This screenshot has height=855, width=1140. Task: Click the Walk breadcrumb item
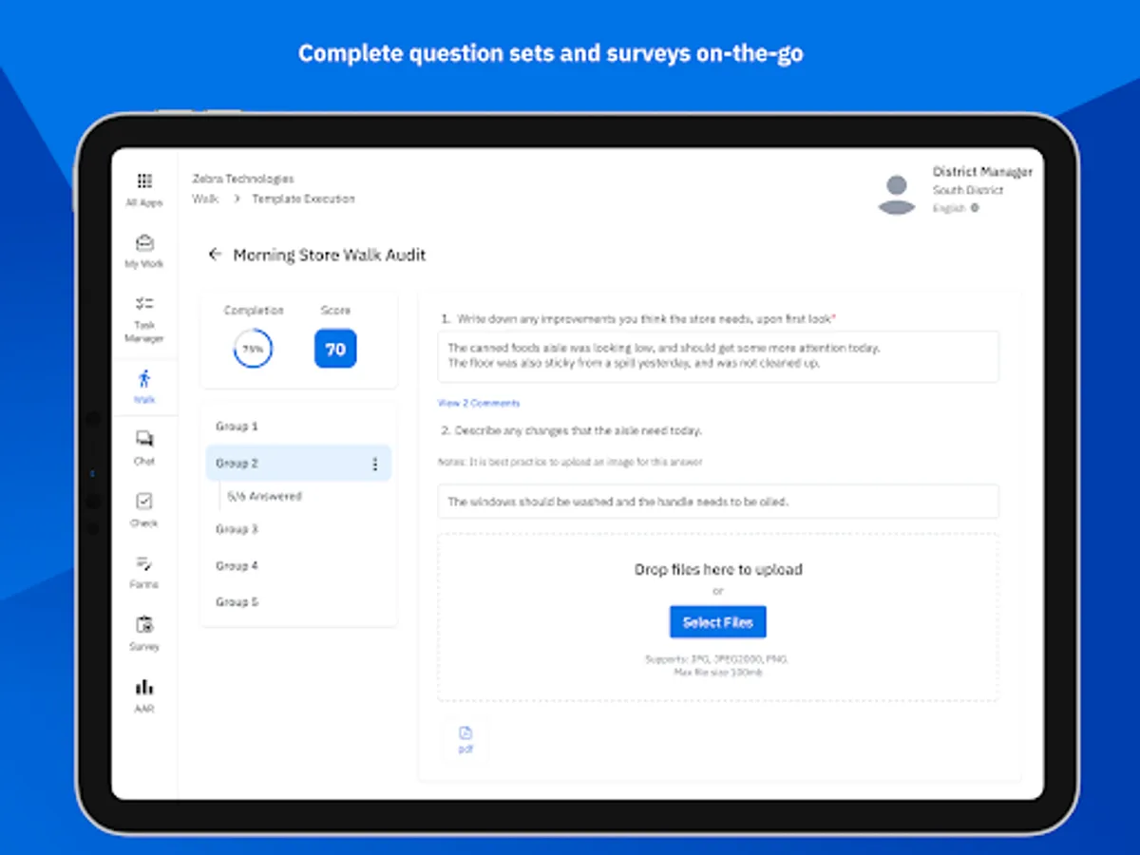pyautogui.click(x=204, y=199)
